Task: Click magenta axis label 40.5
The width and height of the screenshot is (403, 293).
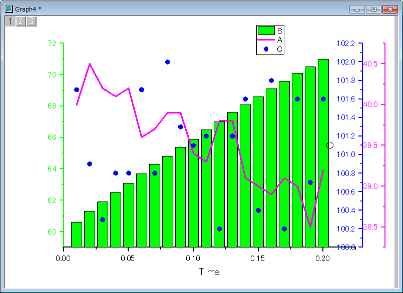Action: click(370, 63)
